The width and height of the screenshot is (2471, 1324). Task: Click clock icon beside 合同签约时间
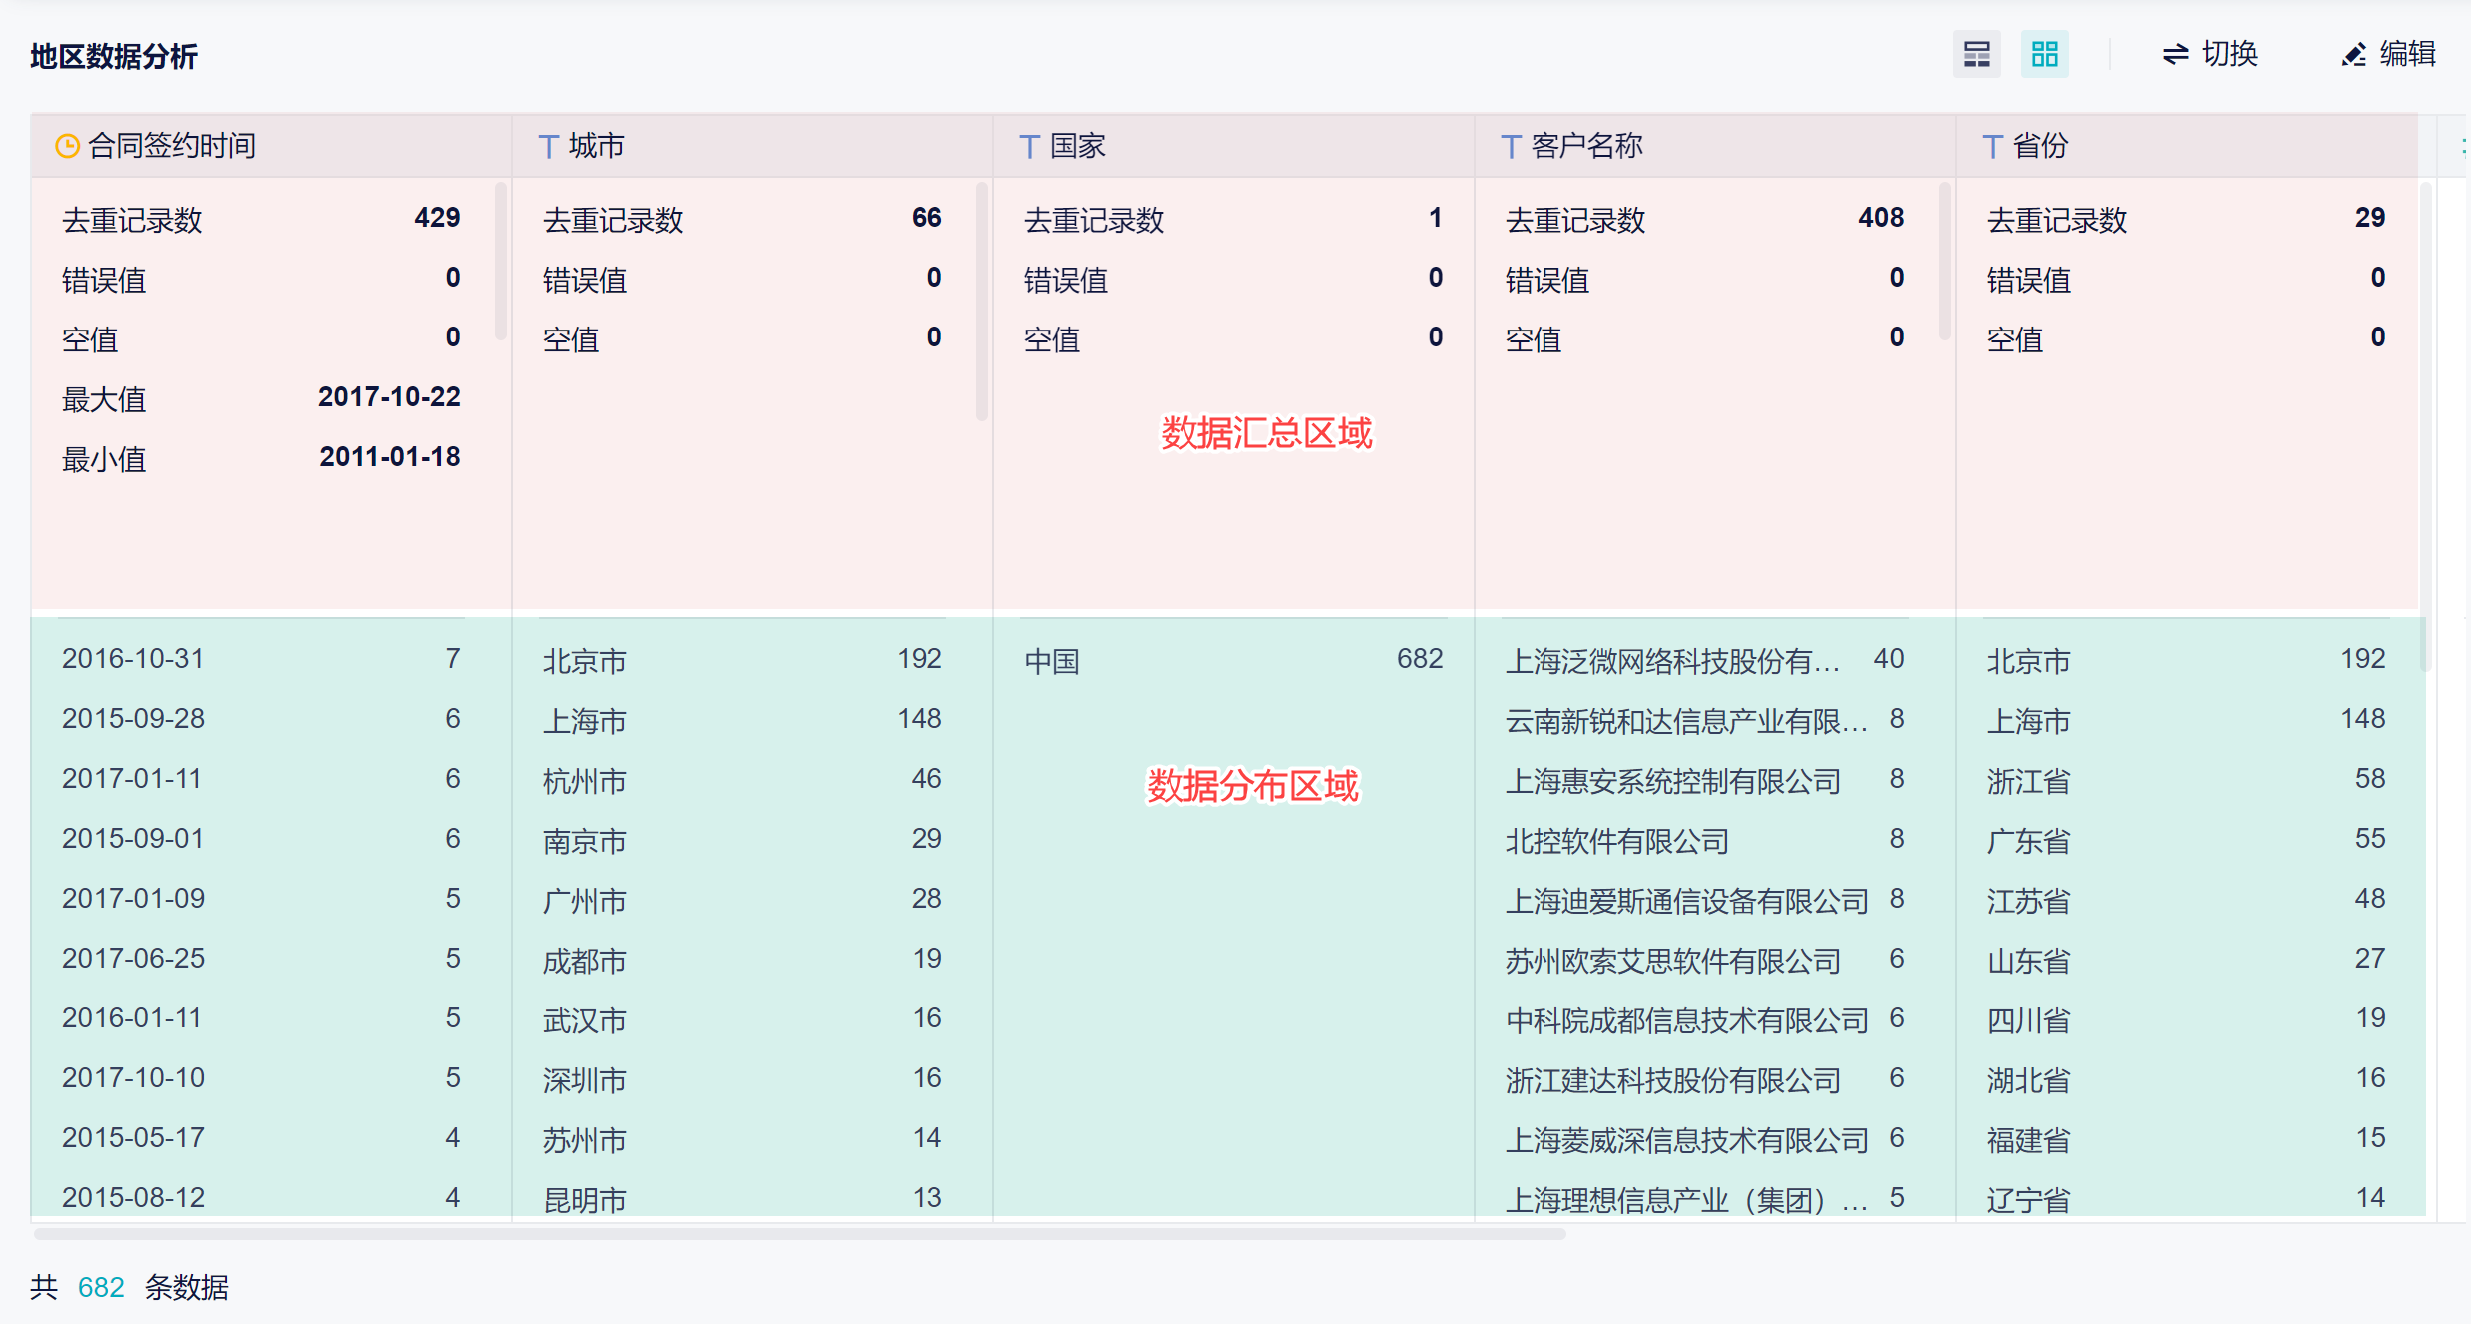coord(67,146)
